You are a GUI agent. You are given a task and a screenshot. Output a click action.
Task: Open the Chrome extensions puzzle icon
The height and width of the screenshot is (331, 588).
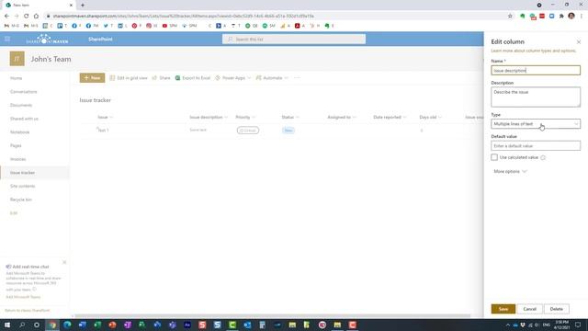pos(561,17)
